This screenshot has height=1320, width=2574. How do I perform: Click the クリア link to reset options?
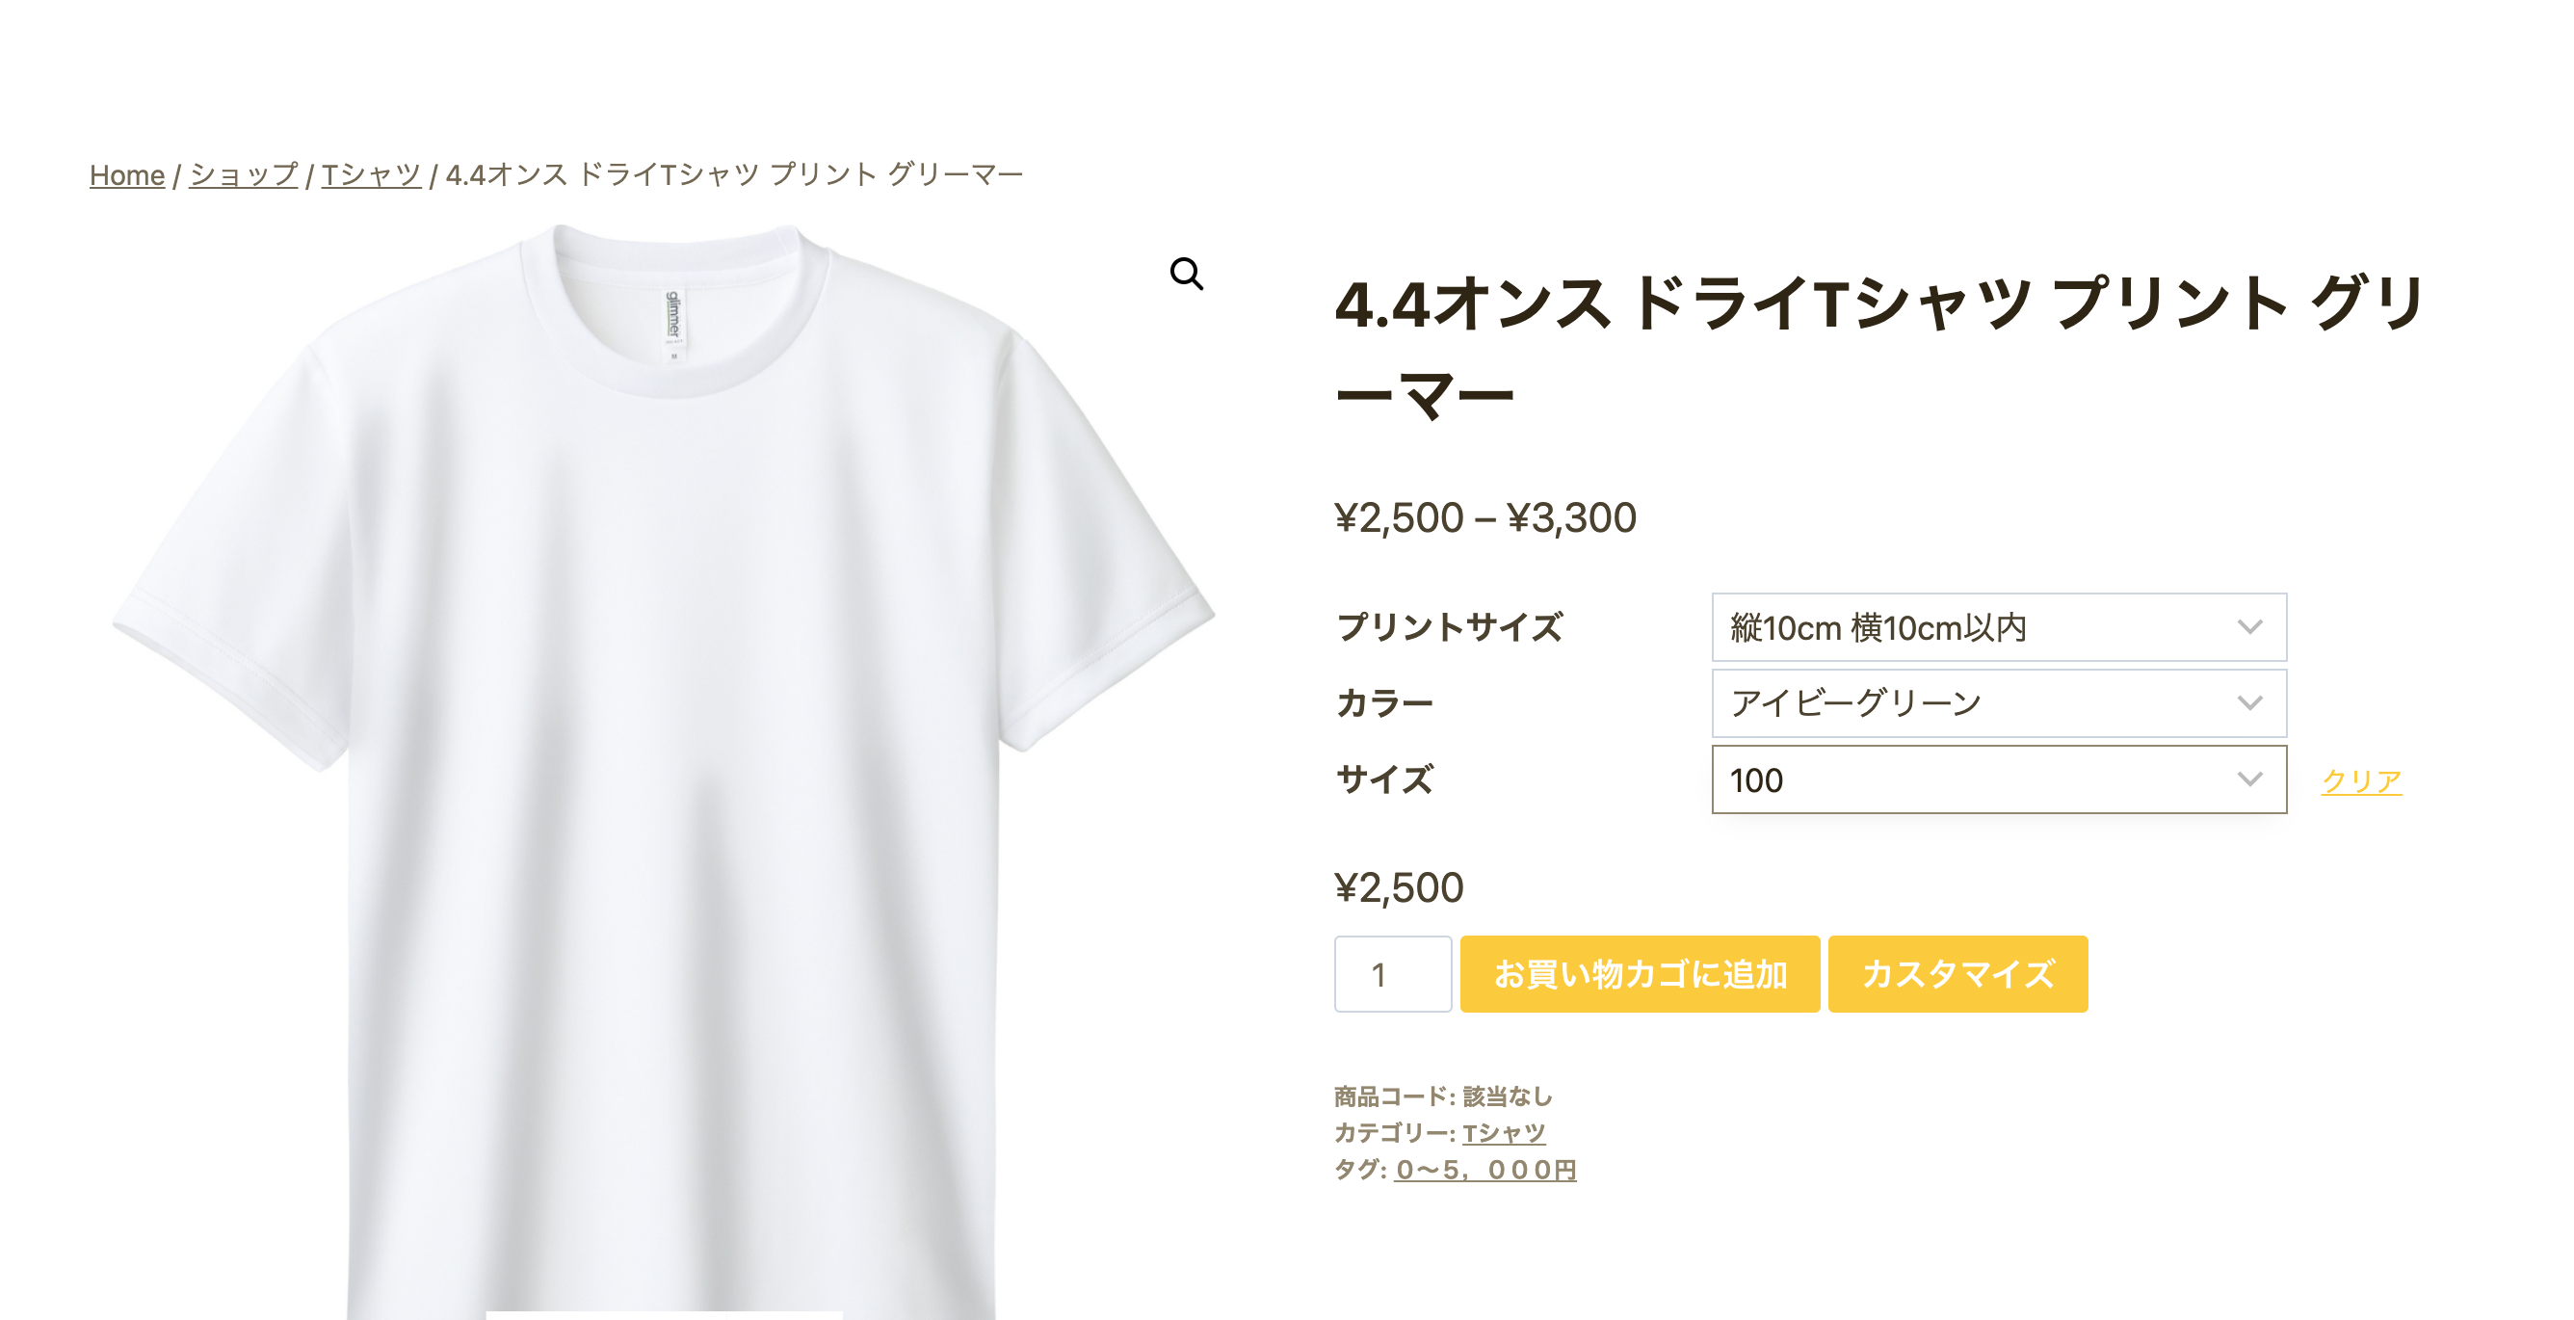click(x=2361, y=780)
